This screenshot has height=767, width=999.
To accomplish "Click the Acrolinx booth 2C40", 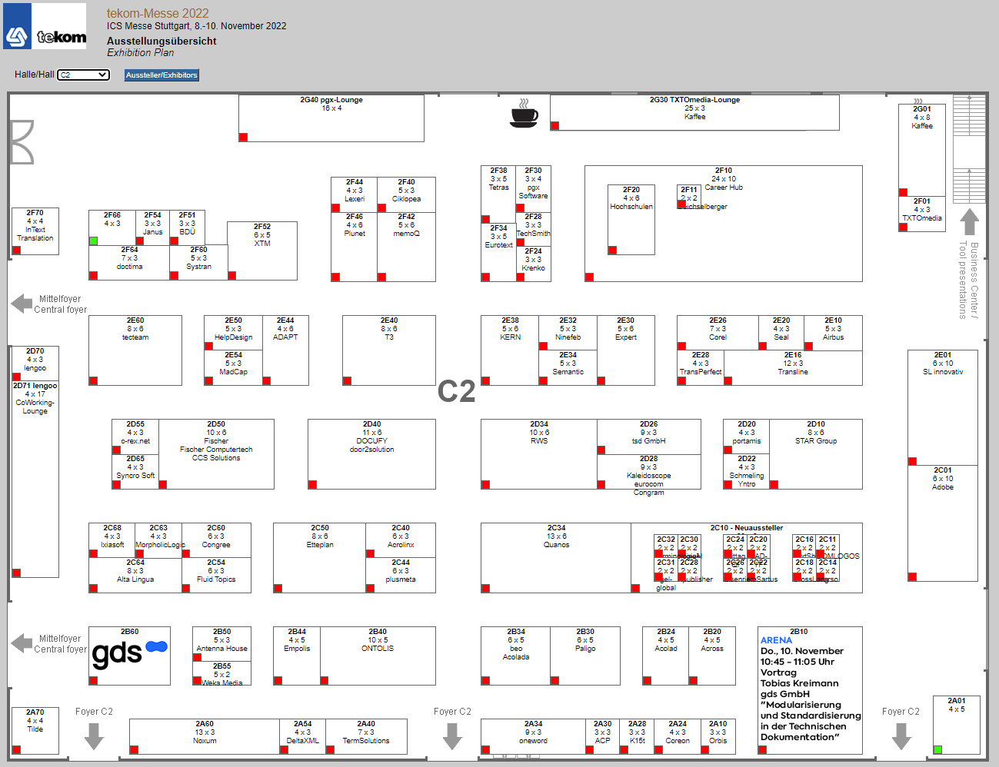I will coord(401,540).
